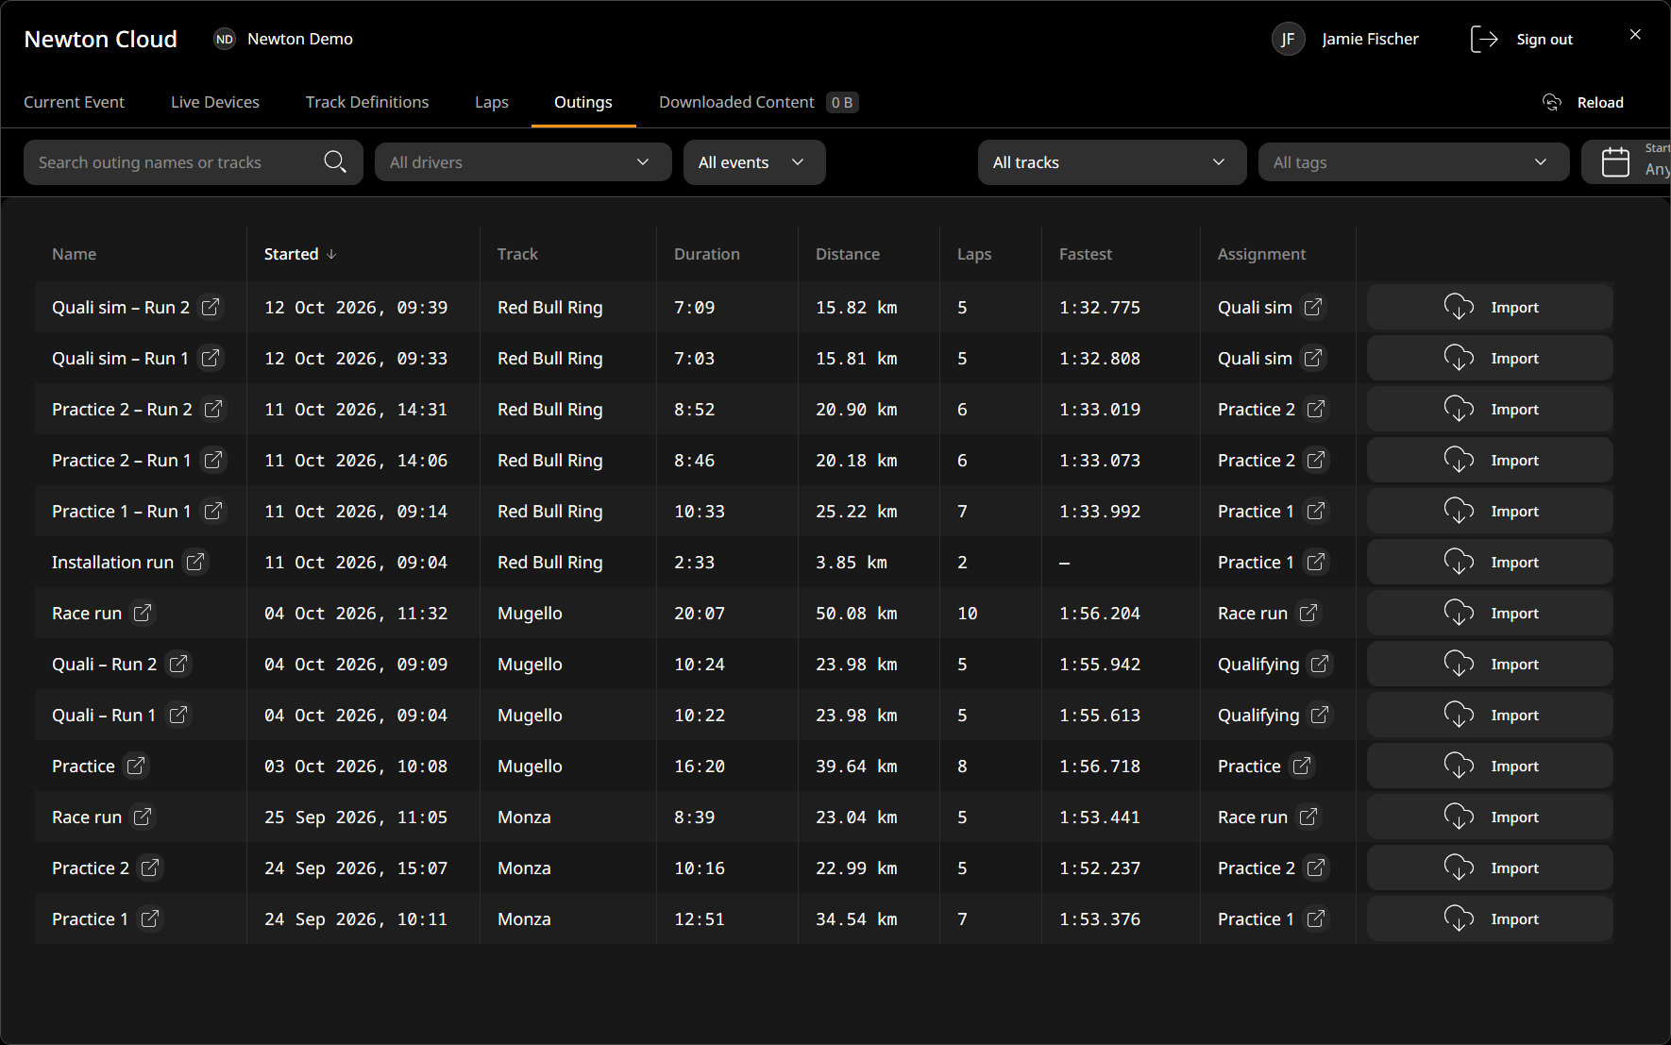Open the Downloaded Content tab

(x=758, y=102)
